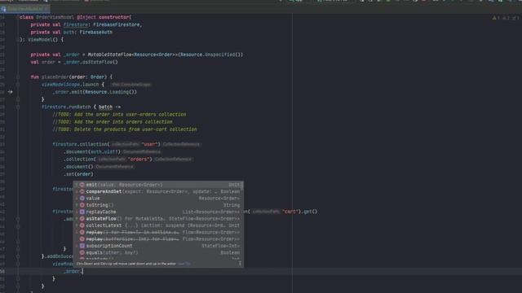Image resolution: width=522 pixels, height=293 pixels.
Task: Click the FirebaseAuth type name
Action: 96,33
